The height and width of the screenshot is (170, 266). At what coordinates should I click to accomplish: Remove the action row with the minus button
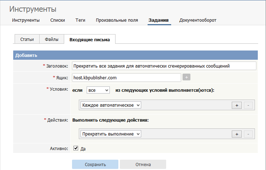click(248, 134)
